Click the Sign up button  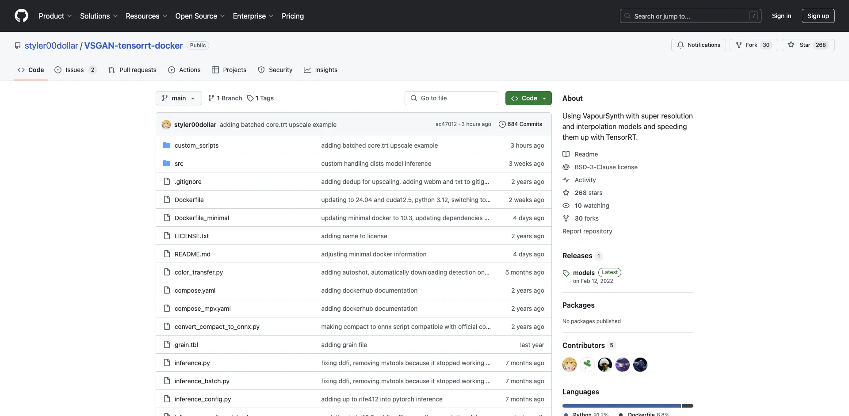[x=818, y=16]
